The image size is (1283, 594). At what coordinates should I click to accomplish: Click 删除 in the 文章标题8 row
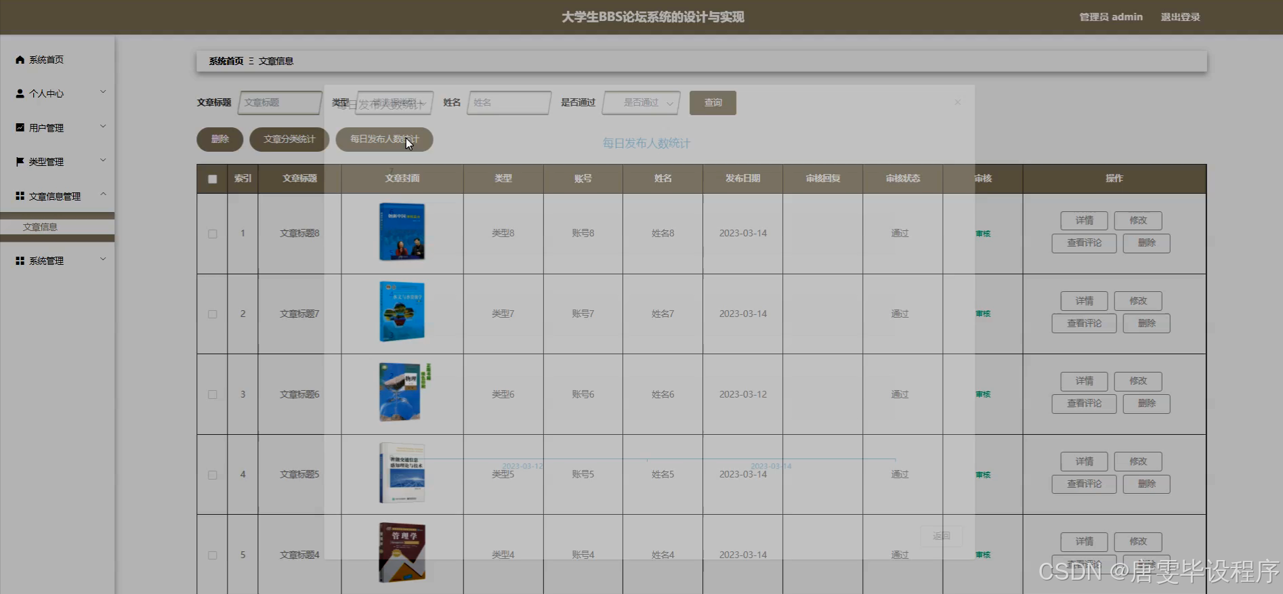pyautogui.click(x=1147, y=243)
